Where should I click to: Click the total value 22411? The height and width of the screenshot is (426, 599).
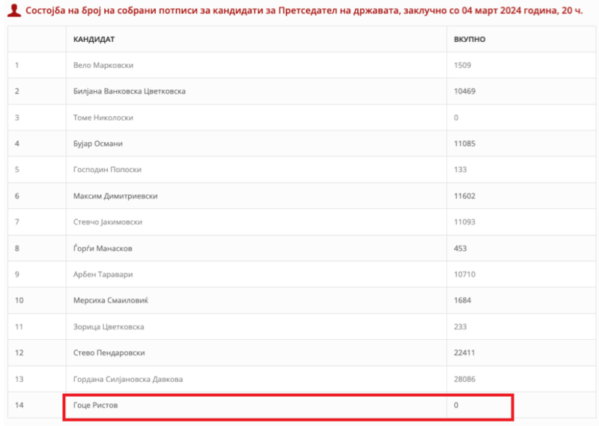464,353
